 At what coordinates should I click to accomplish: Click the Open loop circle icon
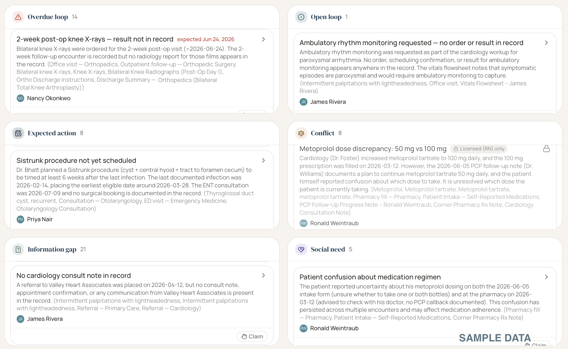click(x=301, y=17)
